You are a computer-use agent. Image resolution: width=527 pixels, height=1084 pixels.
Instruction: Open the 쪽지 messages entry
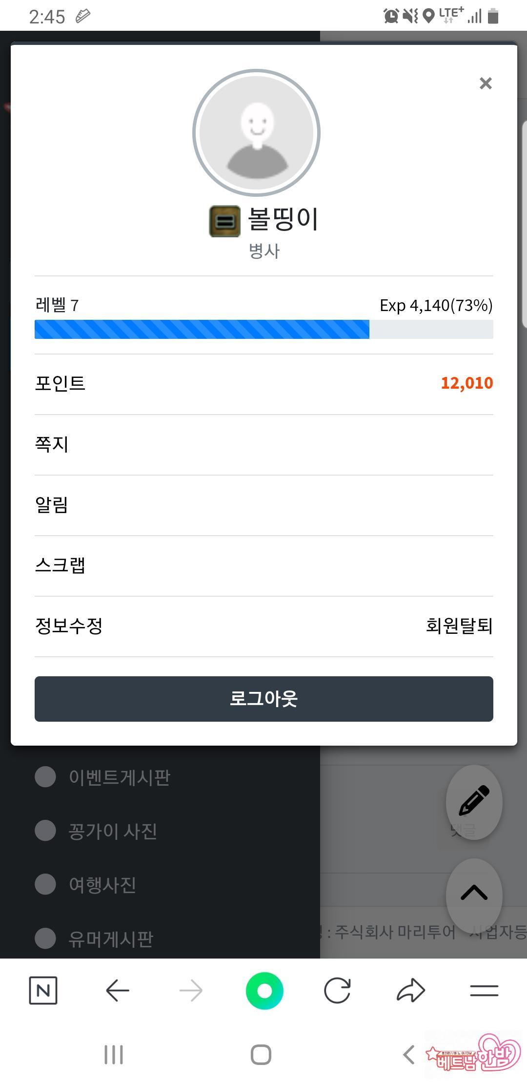52,444
